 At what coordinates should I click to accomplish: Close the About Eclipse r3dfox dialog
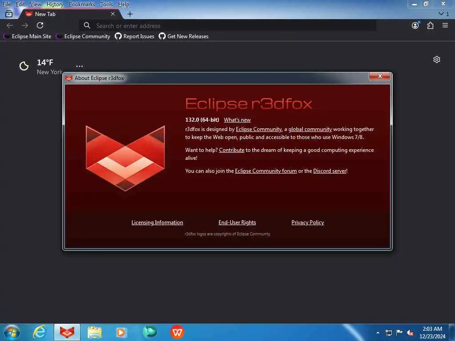tap(380, 76)
